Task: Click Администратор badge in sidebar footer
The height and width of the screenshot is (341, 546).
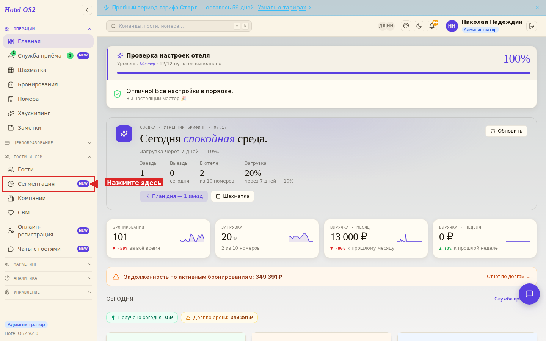Action: coord(26,325)
